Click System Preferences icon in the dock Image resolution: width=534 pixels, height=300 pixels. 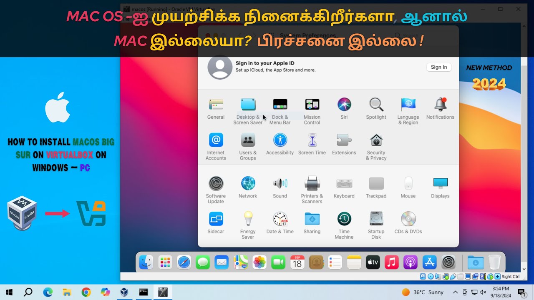point(448,262)
